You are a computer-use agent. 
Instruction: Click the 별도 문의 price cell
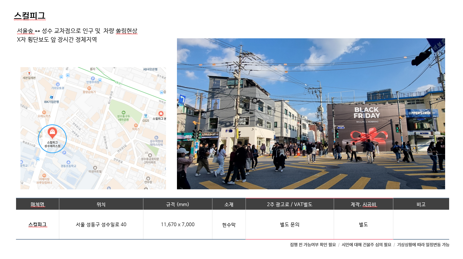290,224
